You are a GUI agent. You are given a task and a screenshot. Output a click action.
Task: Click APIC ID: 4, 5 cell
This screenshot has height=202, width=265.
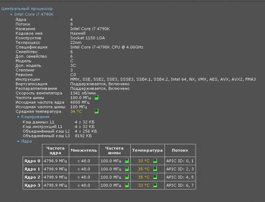click(x=180, y=177)
